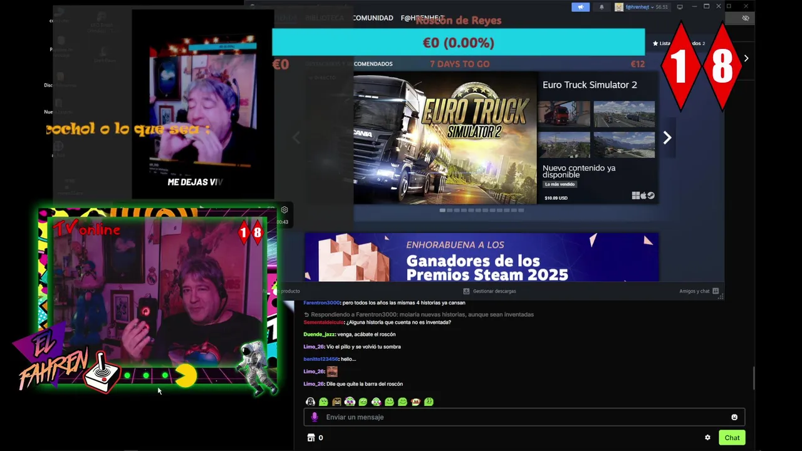Screen dimensions: 802x451
Task: Open the $6.51 wallet balance
Action: pyautogui.click(x=662, y=7)
